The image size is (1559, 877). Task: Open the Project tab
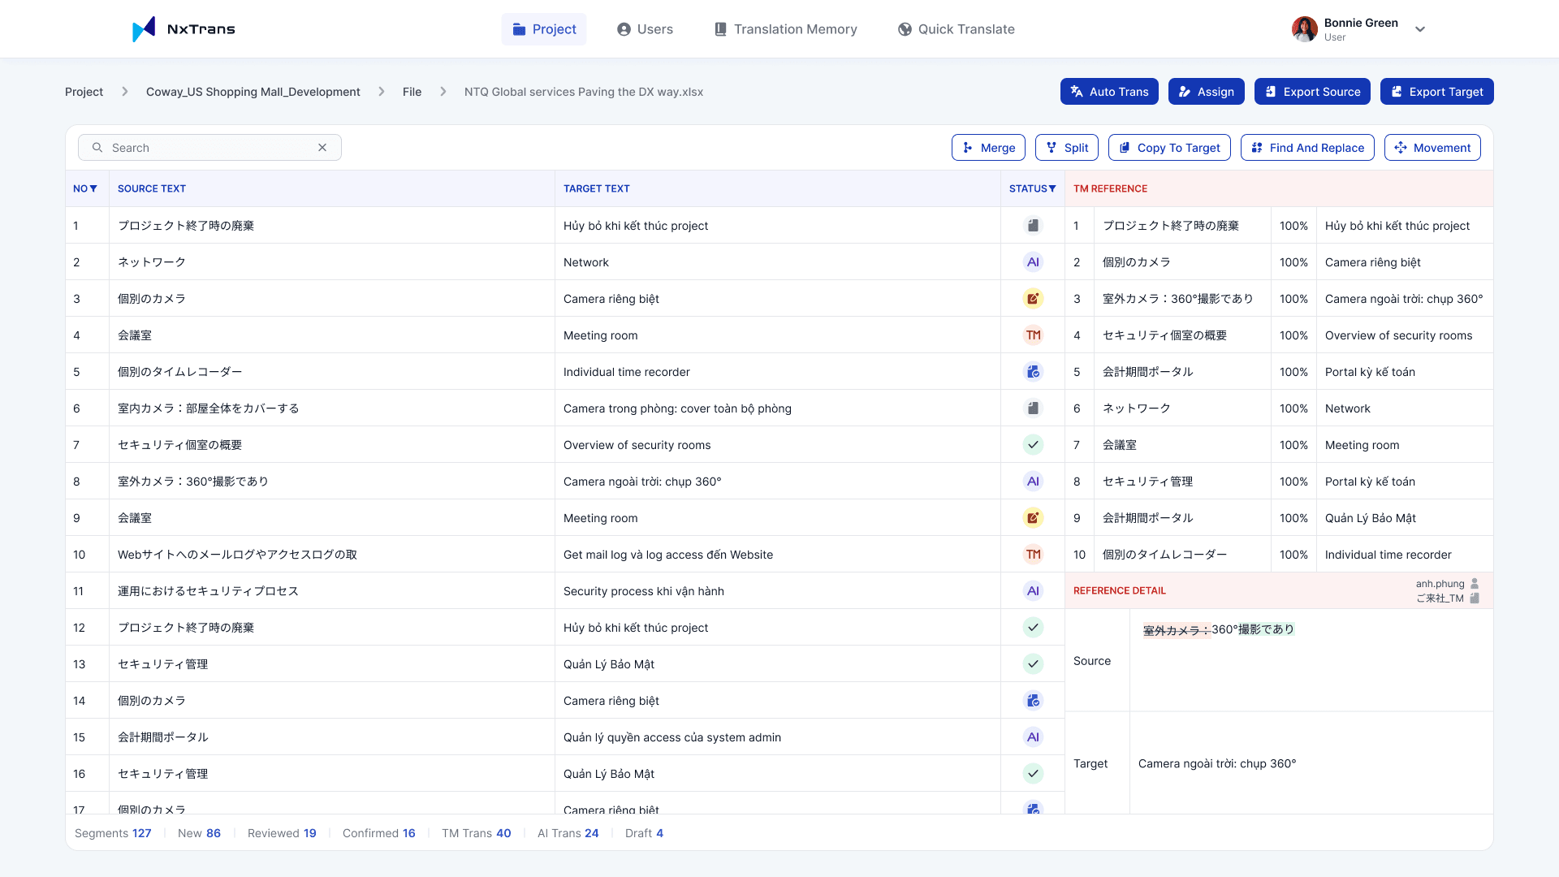[x=544, y=29]
